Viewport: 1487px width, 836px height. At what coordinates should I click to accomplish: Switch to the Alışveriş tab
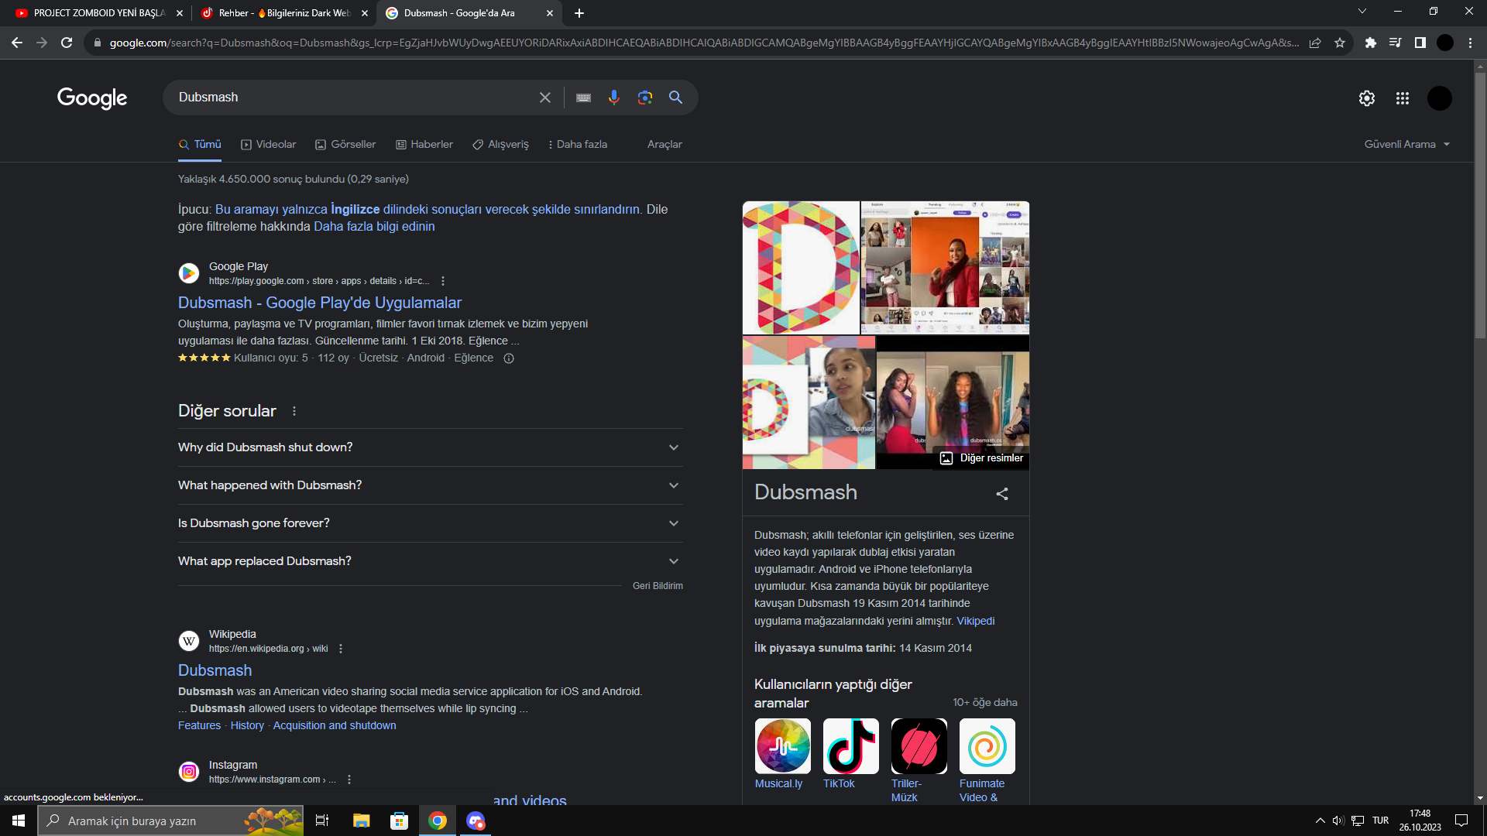tap(501, 145)
